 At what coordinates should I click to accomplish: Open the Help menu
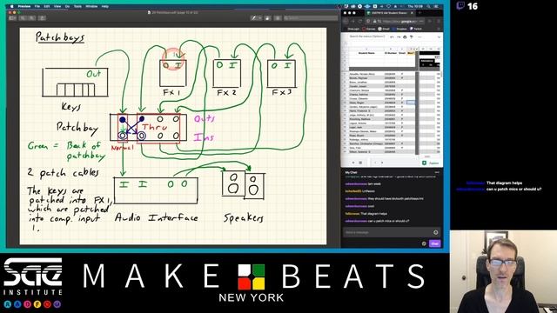(104, 6)
